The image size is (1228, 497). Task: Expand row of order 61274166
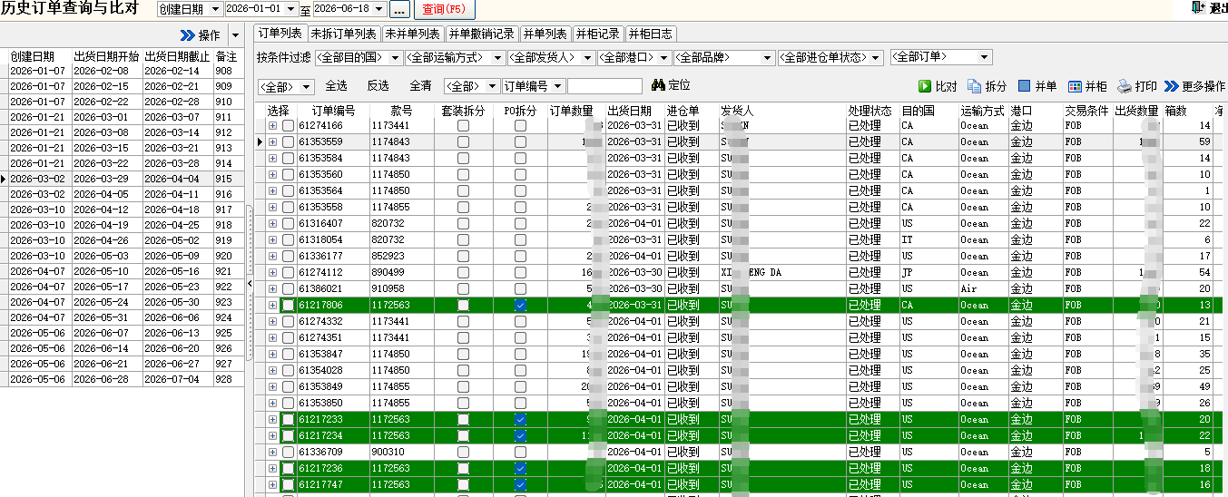(x=272, y=126)
